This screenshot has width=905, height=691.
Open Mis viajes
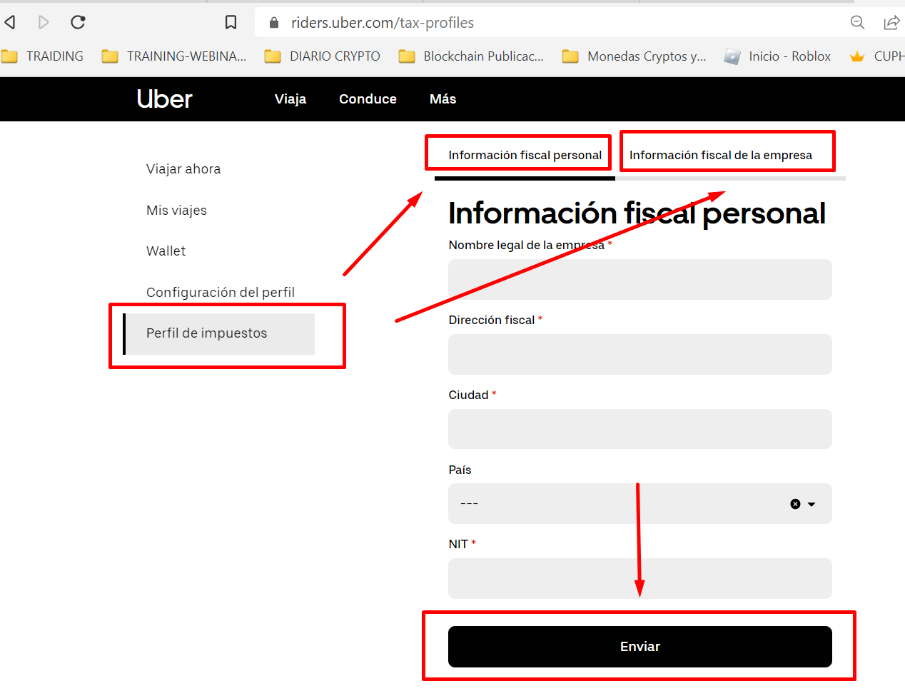pos(176,211)
